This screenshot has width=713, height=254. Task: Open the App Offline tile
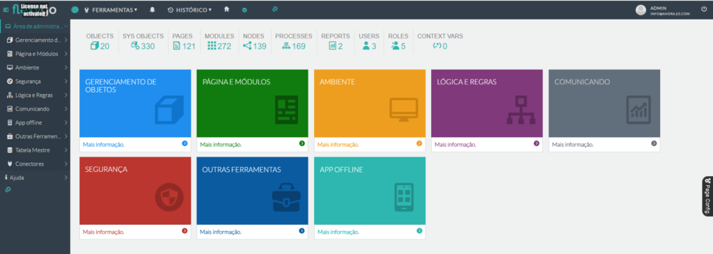tap(370, 191)
